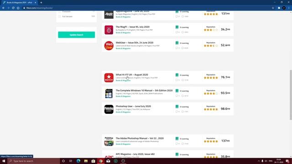The image size is (292, 164).
Task: Click E-Learning bookmark icon in WebUser row
Action: tap(177, 43)
